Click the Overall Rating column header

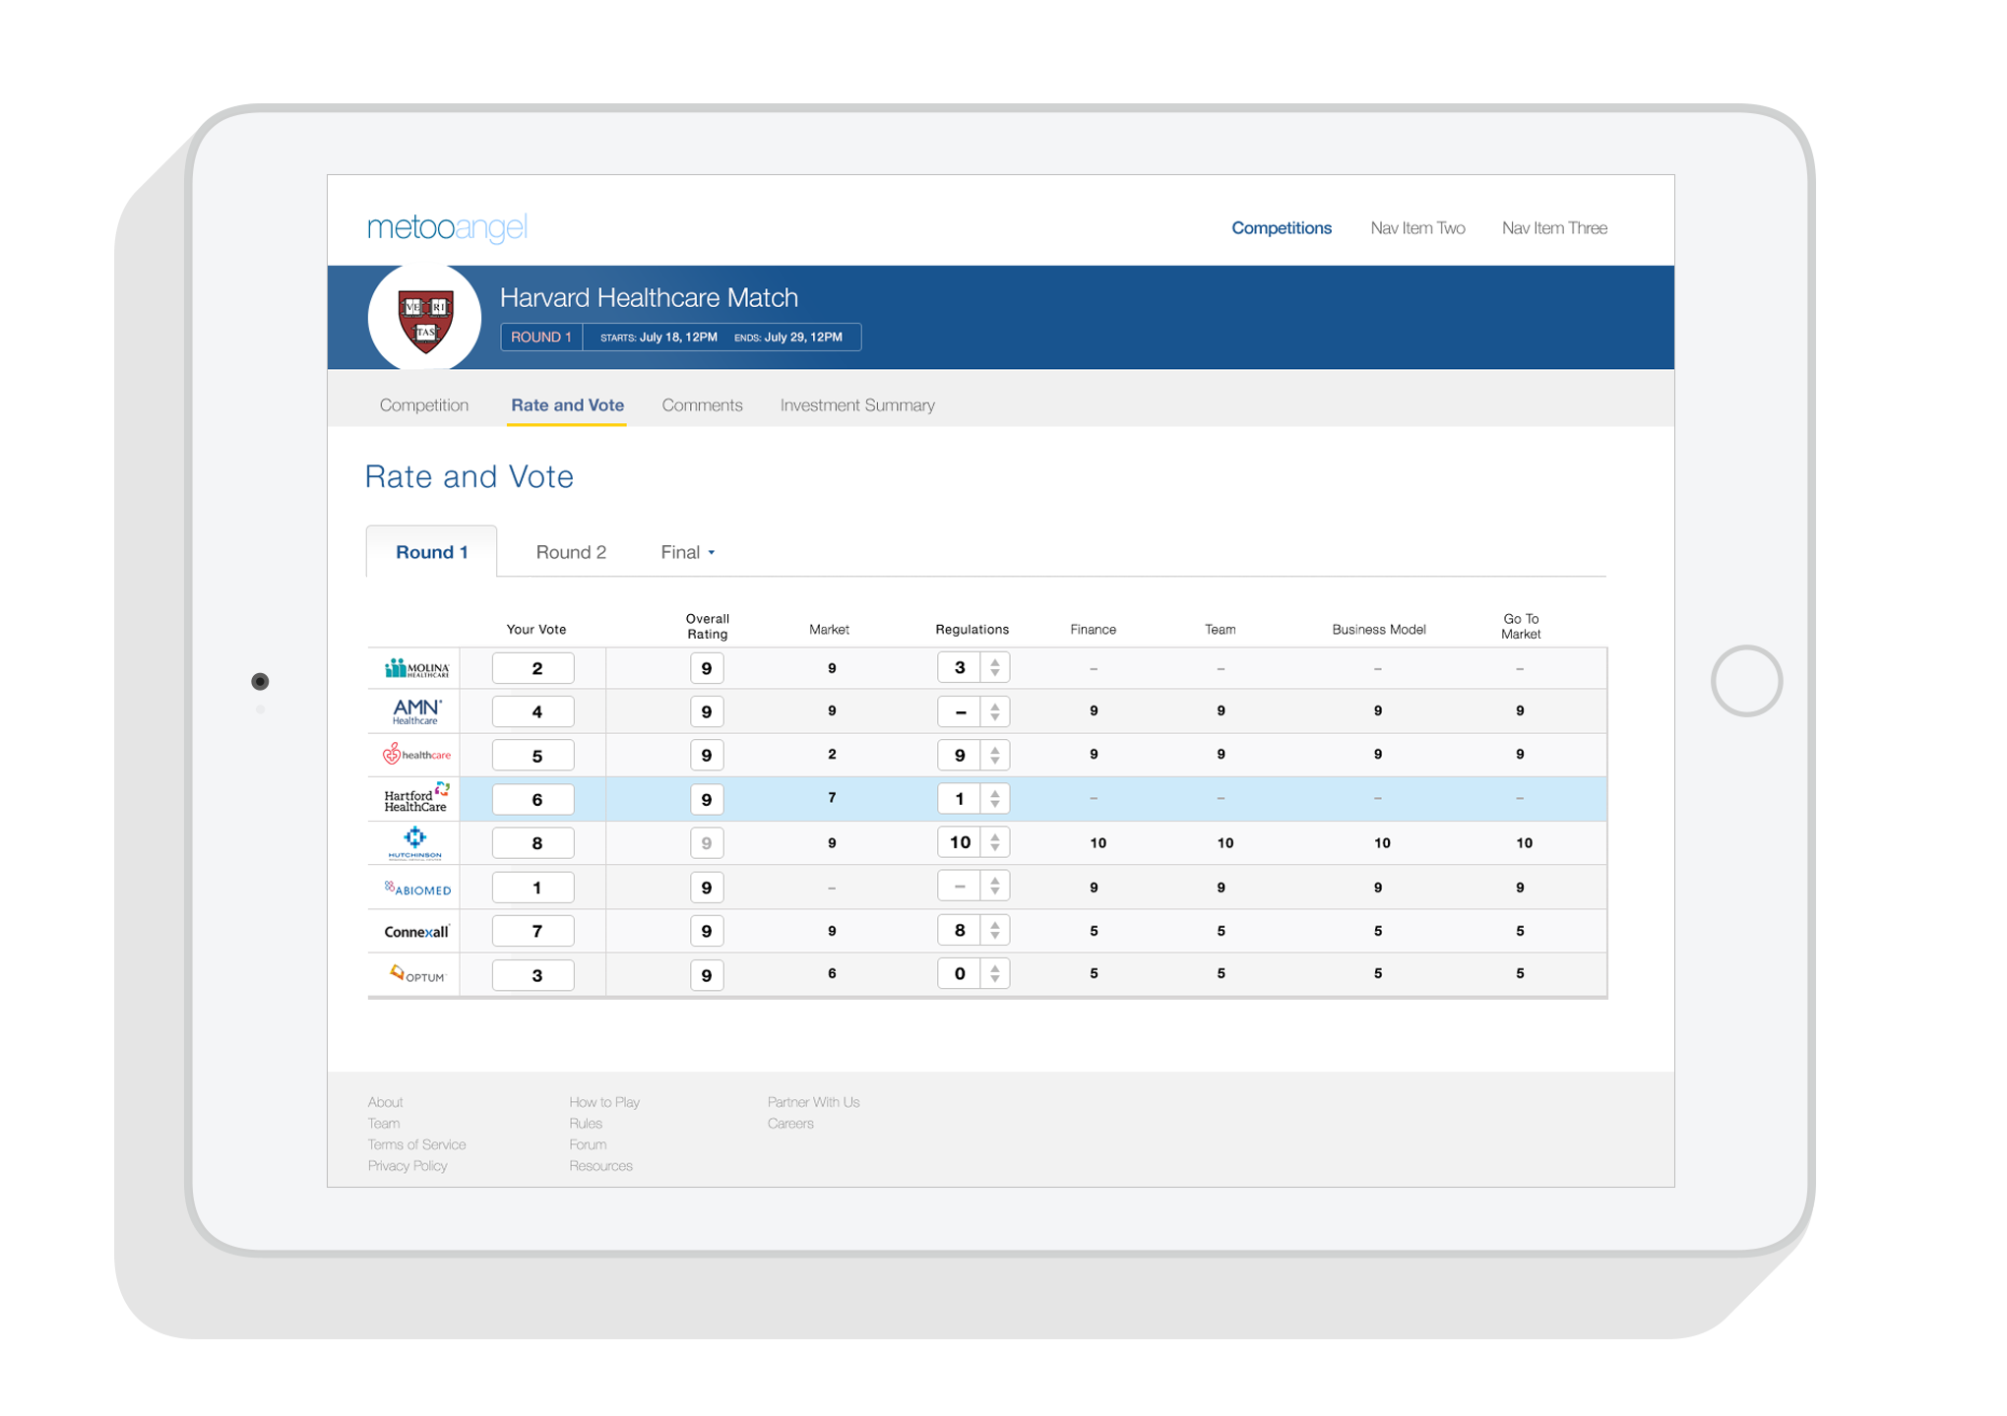(x=707, y=627)
